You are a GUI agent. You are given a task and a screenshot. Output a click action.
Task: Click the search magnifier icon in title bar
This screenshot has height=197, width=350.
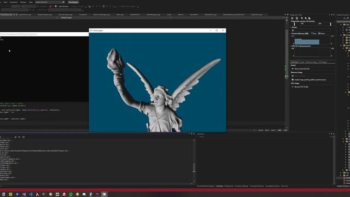(63, 2)
